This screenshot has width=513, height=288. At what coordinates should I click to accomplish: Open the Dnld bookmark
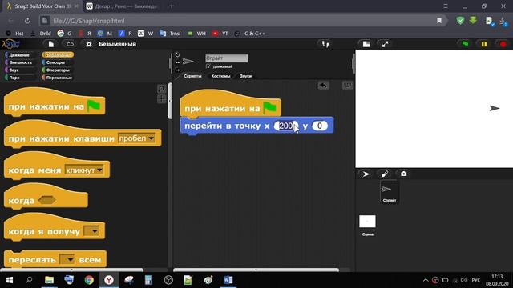click(41, 34)
